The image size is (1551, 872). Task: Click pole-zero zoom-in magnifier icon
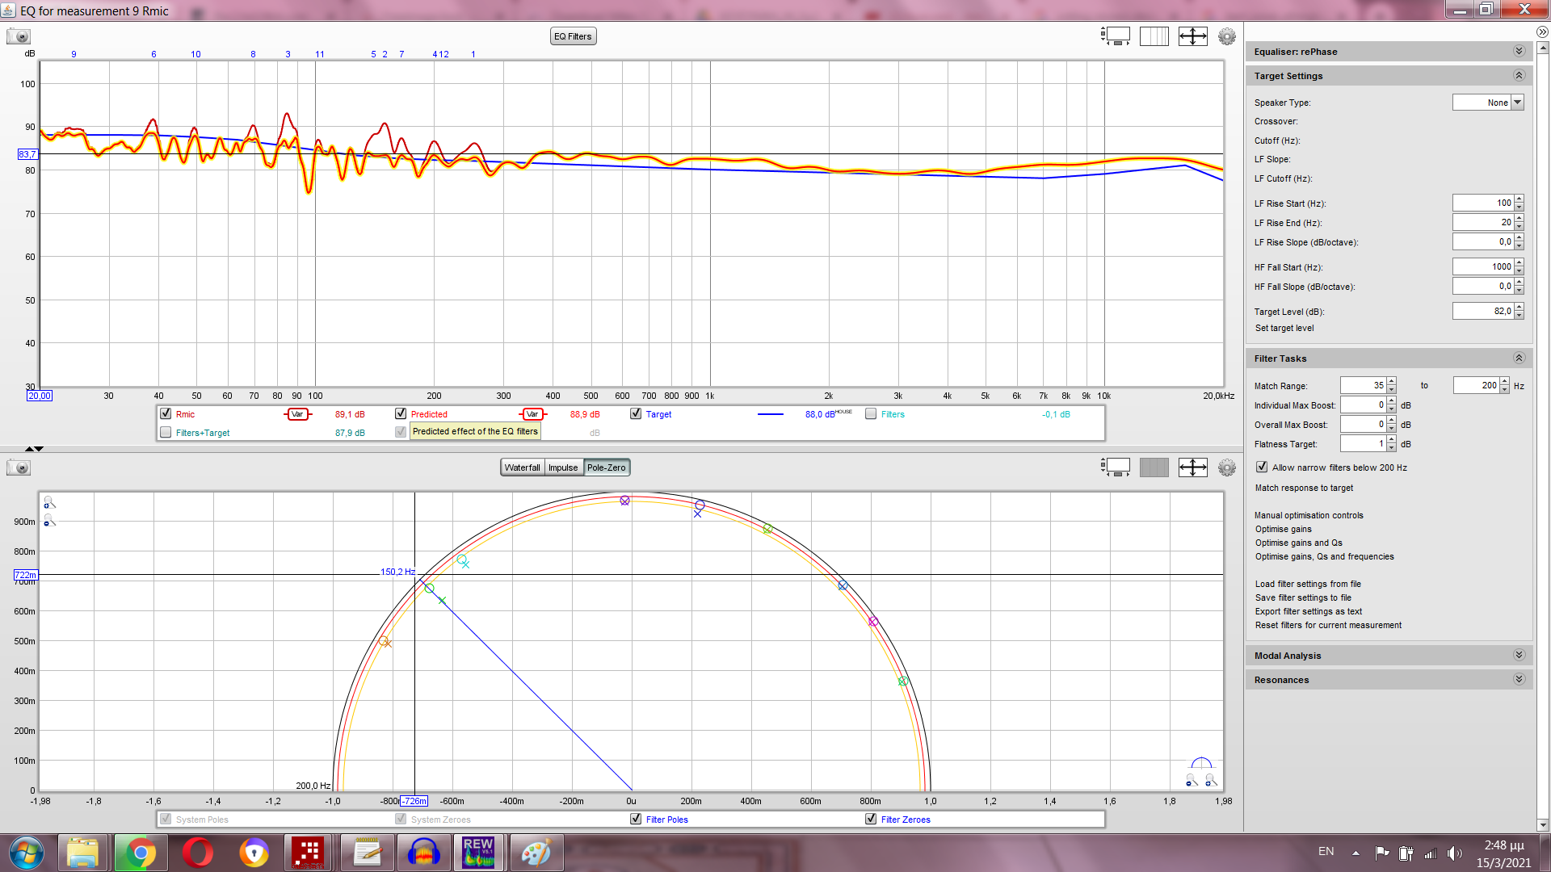49,503
